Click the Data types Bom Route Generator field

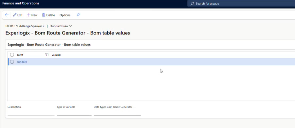tap(117, 113)
